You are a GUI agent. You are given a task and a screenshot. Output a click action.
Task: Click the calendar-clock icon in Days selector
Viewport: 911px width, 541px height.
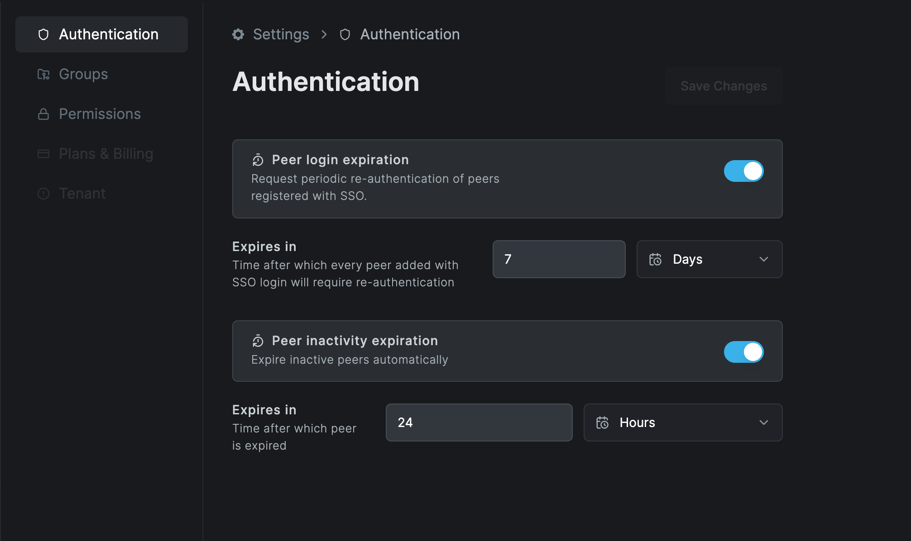(x=655, y=259)
